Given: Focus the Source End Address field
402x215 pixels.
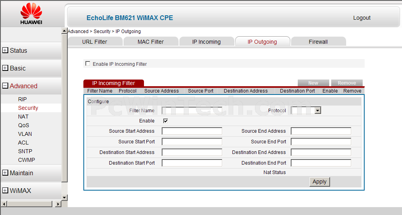Looking at the screenshot, I should point(321,131).
